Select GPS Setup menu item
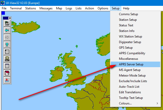This screenshot has height=110, width=163. (126, 48)
